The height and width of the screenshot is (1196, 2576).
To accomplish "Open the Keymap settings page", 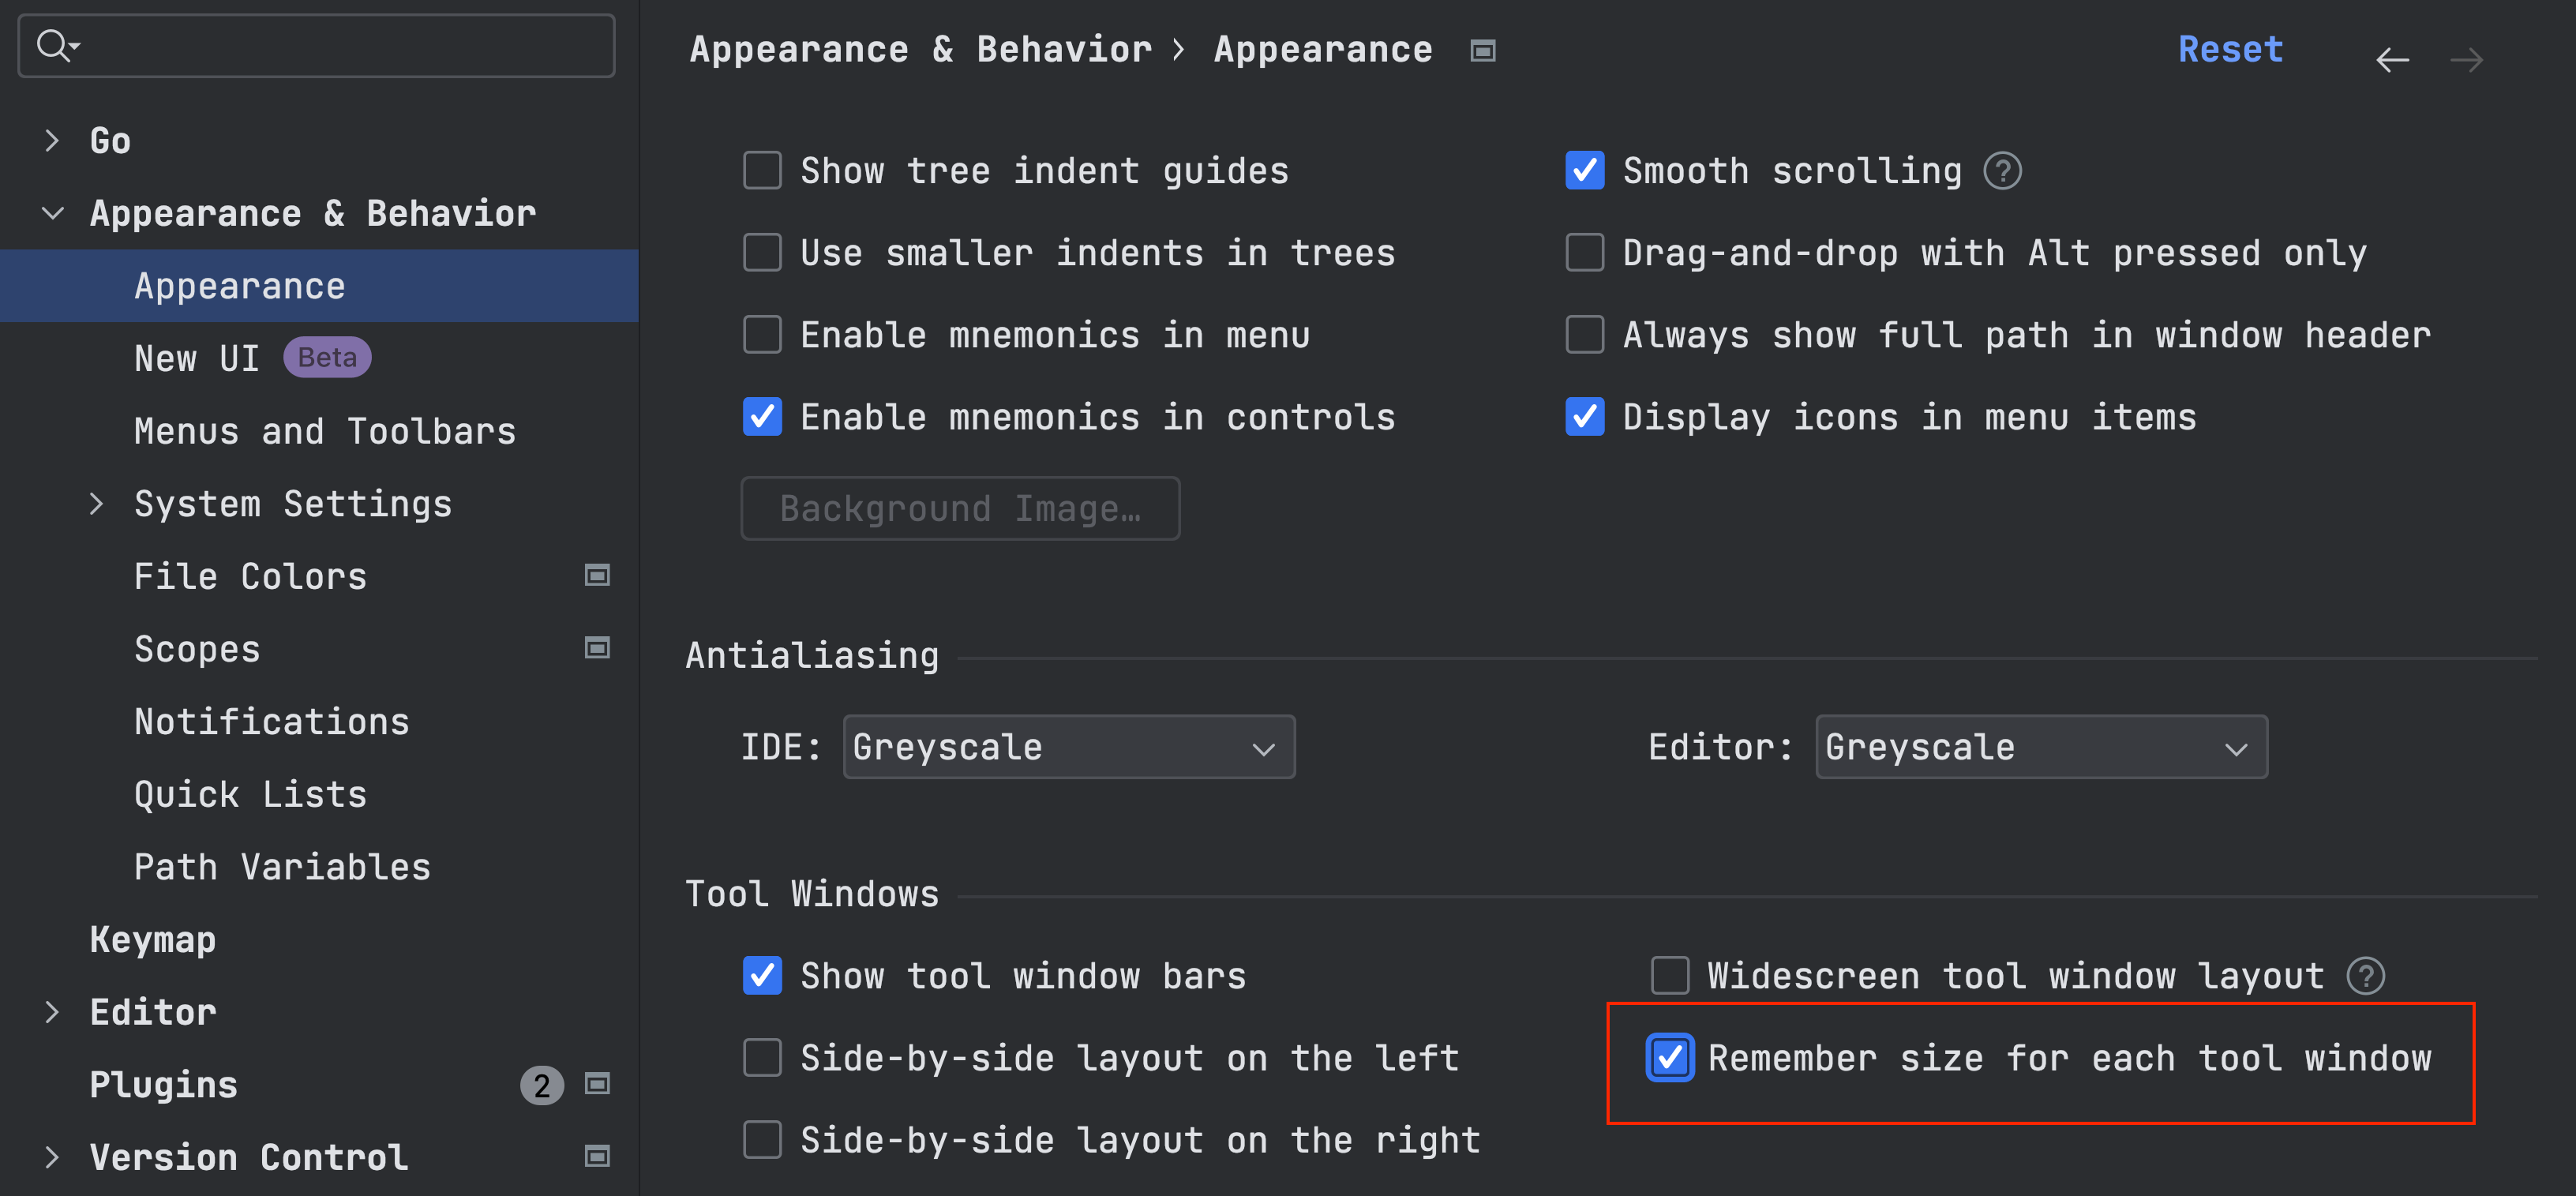I will click(x=152, y=940).
